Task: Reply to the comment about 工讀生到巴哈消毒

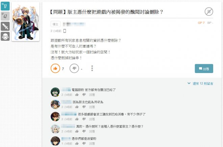Action: (92, 119)
